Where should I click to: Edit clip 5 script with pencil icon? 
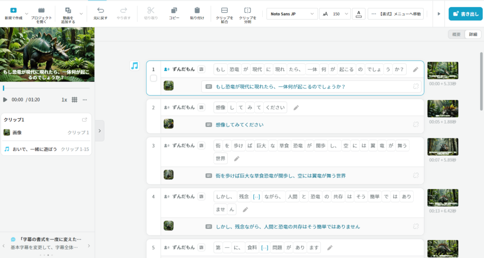pos(329,248)
